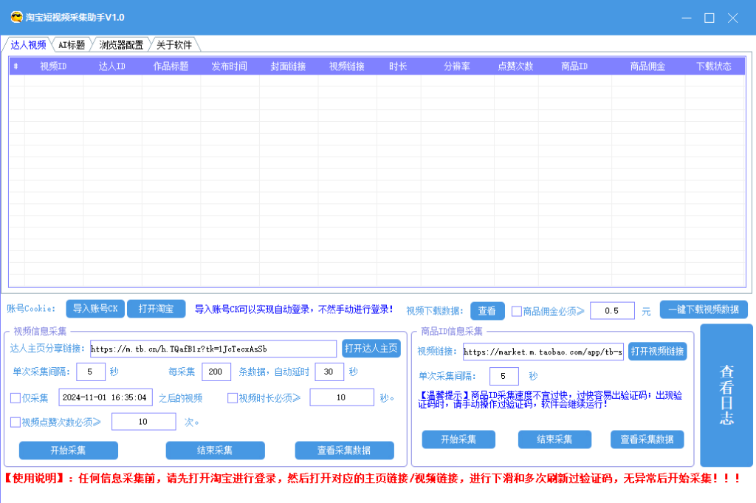Click the video 单次采集间隔 field showing 5

[90, 372]
